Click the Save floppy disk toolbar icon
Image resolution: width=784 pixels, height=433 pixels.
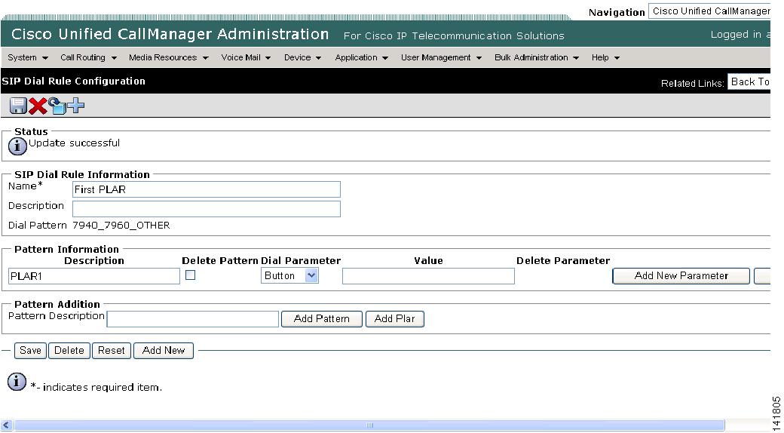18,106
